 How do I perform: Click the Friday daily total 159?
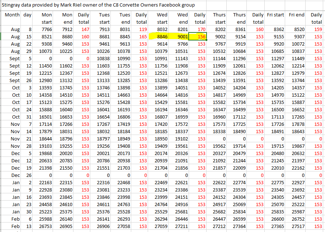(x=318, y=29)
